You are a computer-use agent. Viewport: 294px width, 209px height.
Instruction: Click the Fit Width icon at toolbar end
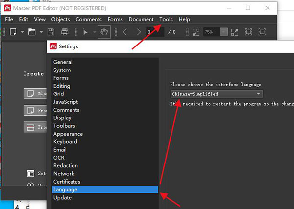[262, 32]
